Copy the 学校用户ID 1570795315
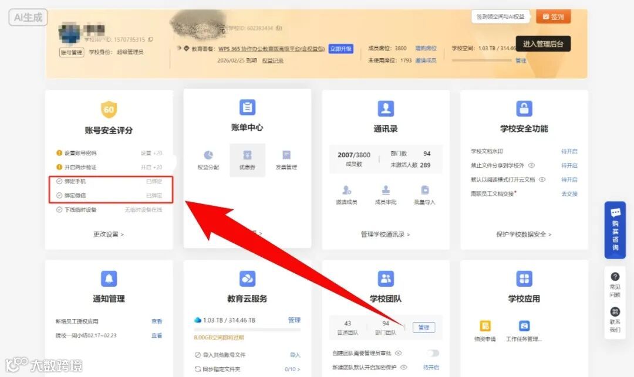Screen dimensions: 634x377 pos(150,39)
